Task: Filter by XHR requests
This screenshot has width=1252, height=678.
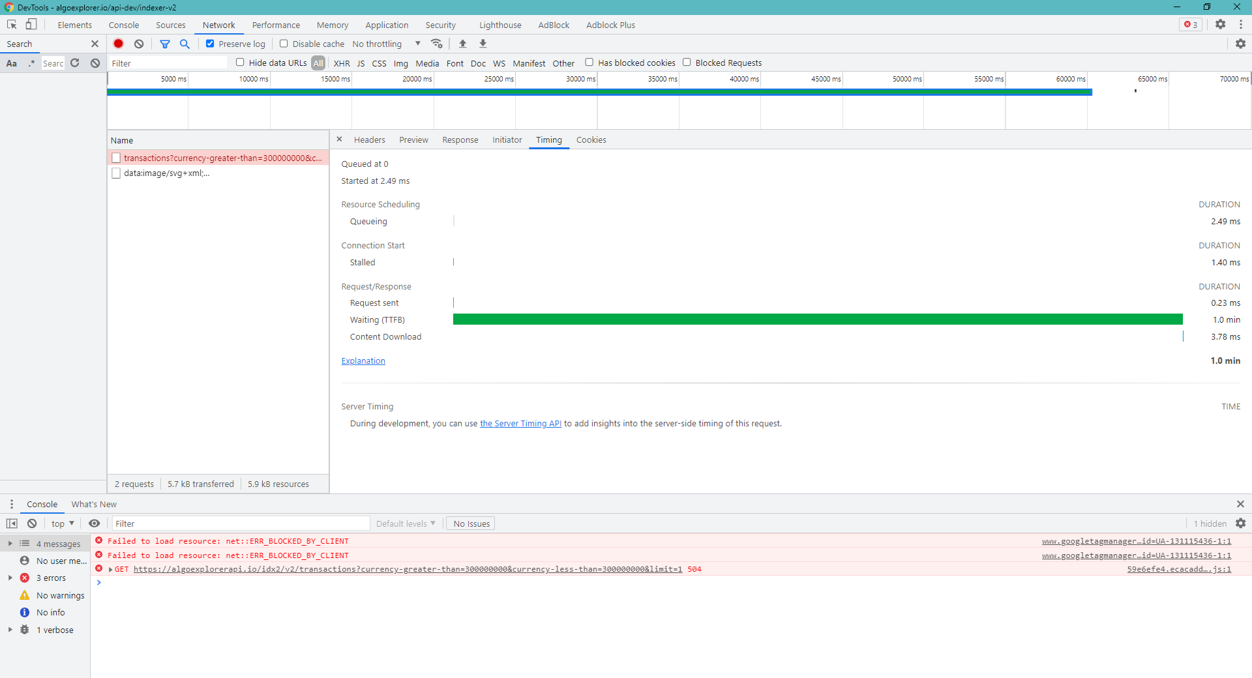Action: (x=342, y=63)
